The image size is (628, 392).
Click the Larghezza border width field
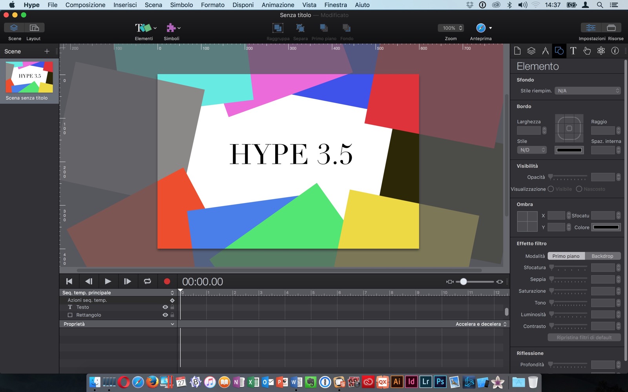tap(529, 131)
